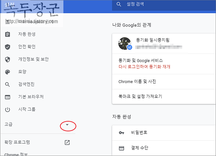Open the 확장 프로그램 link
Viewport: 216px width, 156px height.
(17, 142)
